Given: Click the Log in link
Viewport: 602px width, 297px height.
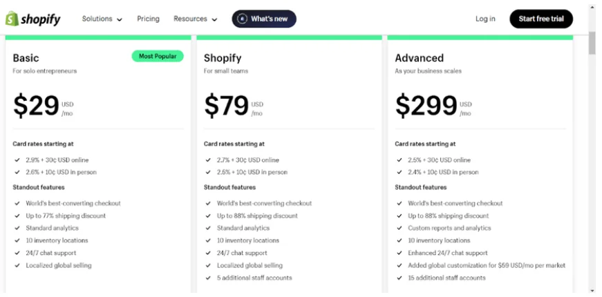Looking at the screenshot, I should point(485,19).
